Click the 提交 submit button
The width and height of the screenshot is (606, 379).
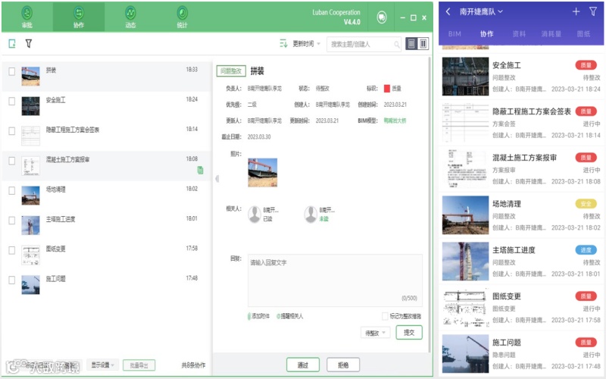409,333
